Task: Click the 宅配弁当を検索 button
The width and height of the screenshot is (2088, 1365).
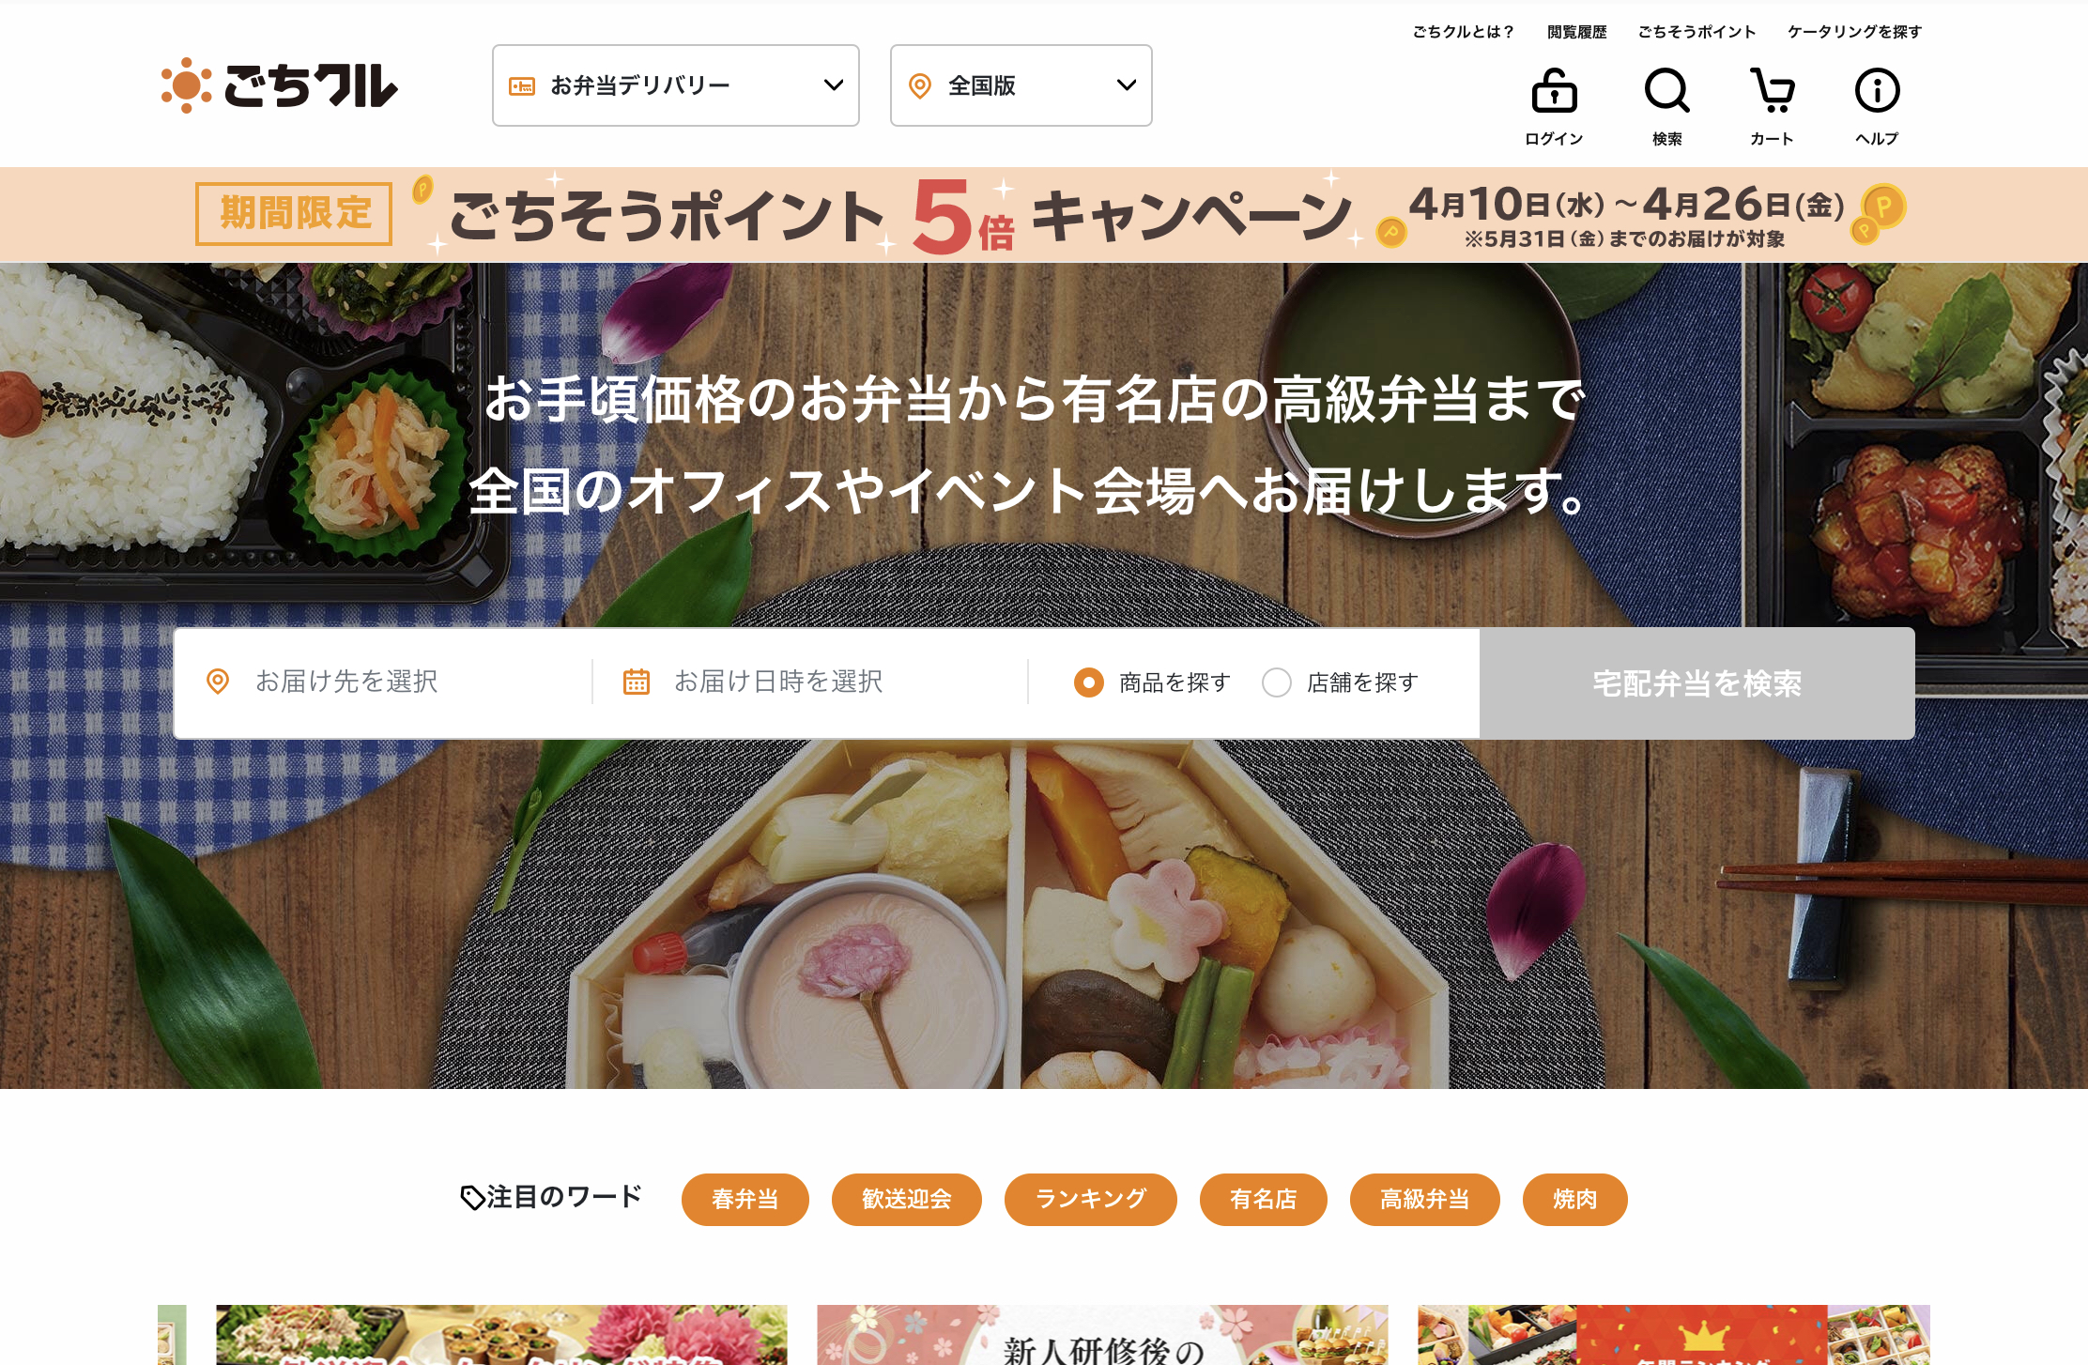Action: pyautogui.click(x=1697, y=683)
